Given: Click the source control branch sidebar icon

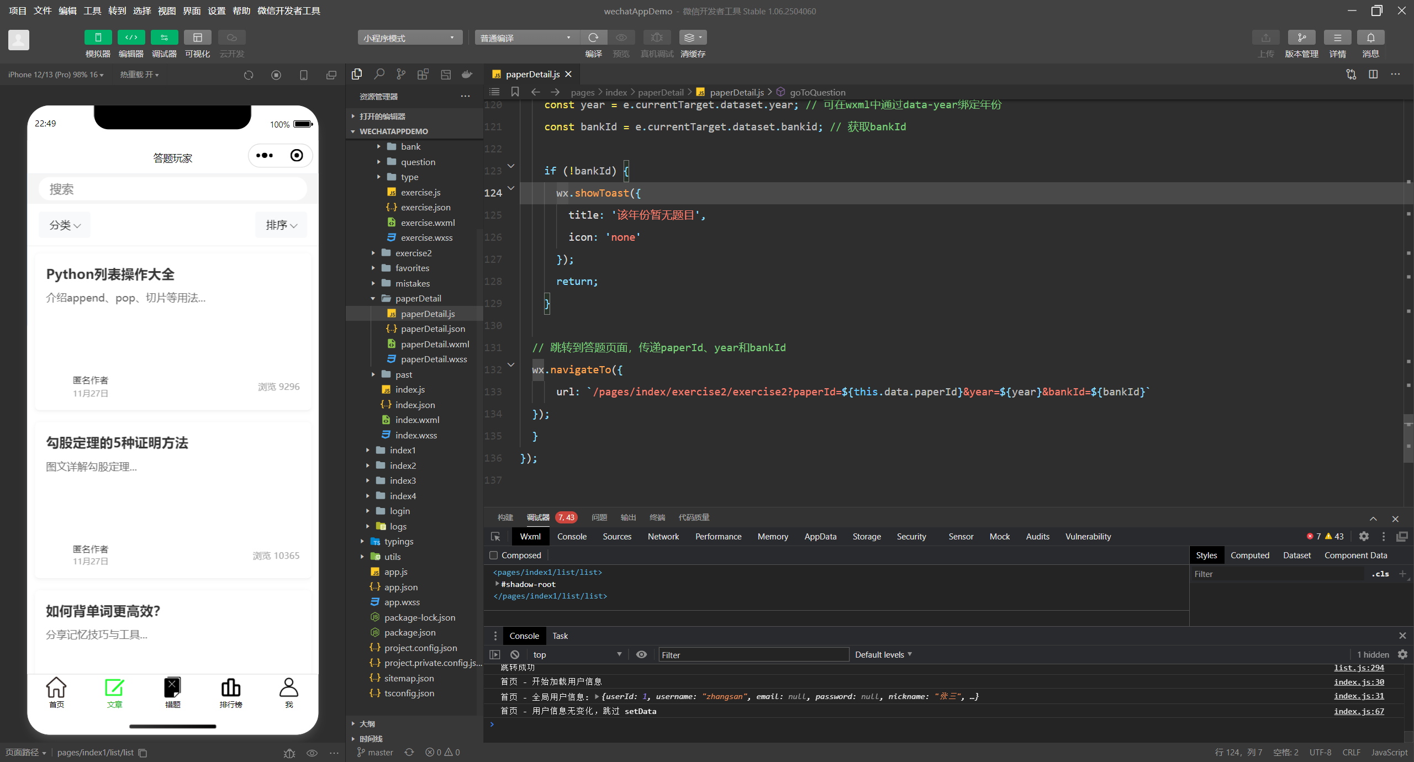Looking at the screenshot, I should point(401,75).
